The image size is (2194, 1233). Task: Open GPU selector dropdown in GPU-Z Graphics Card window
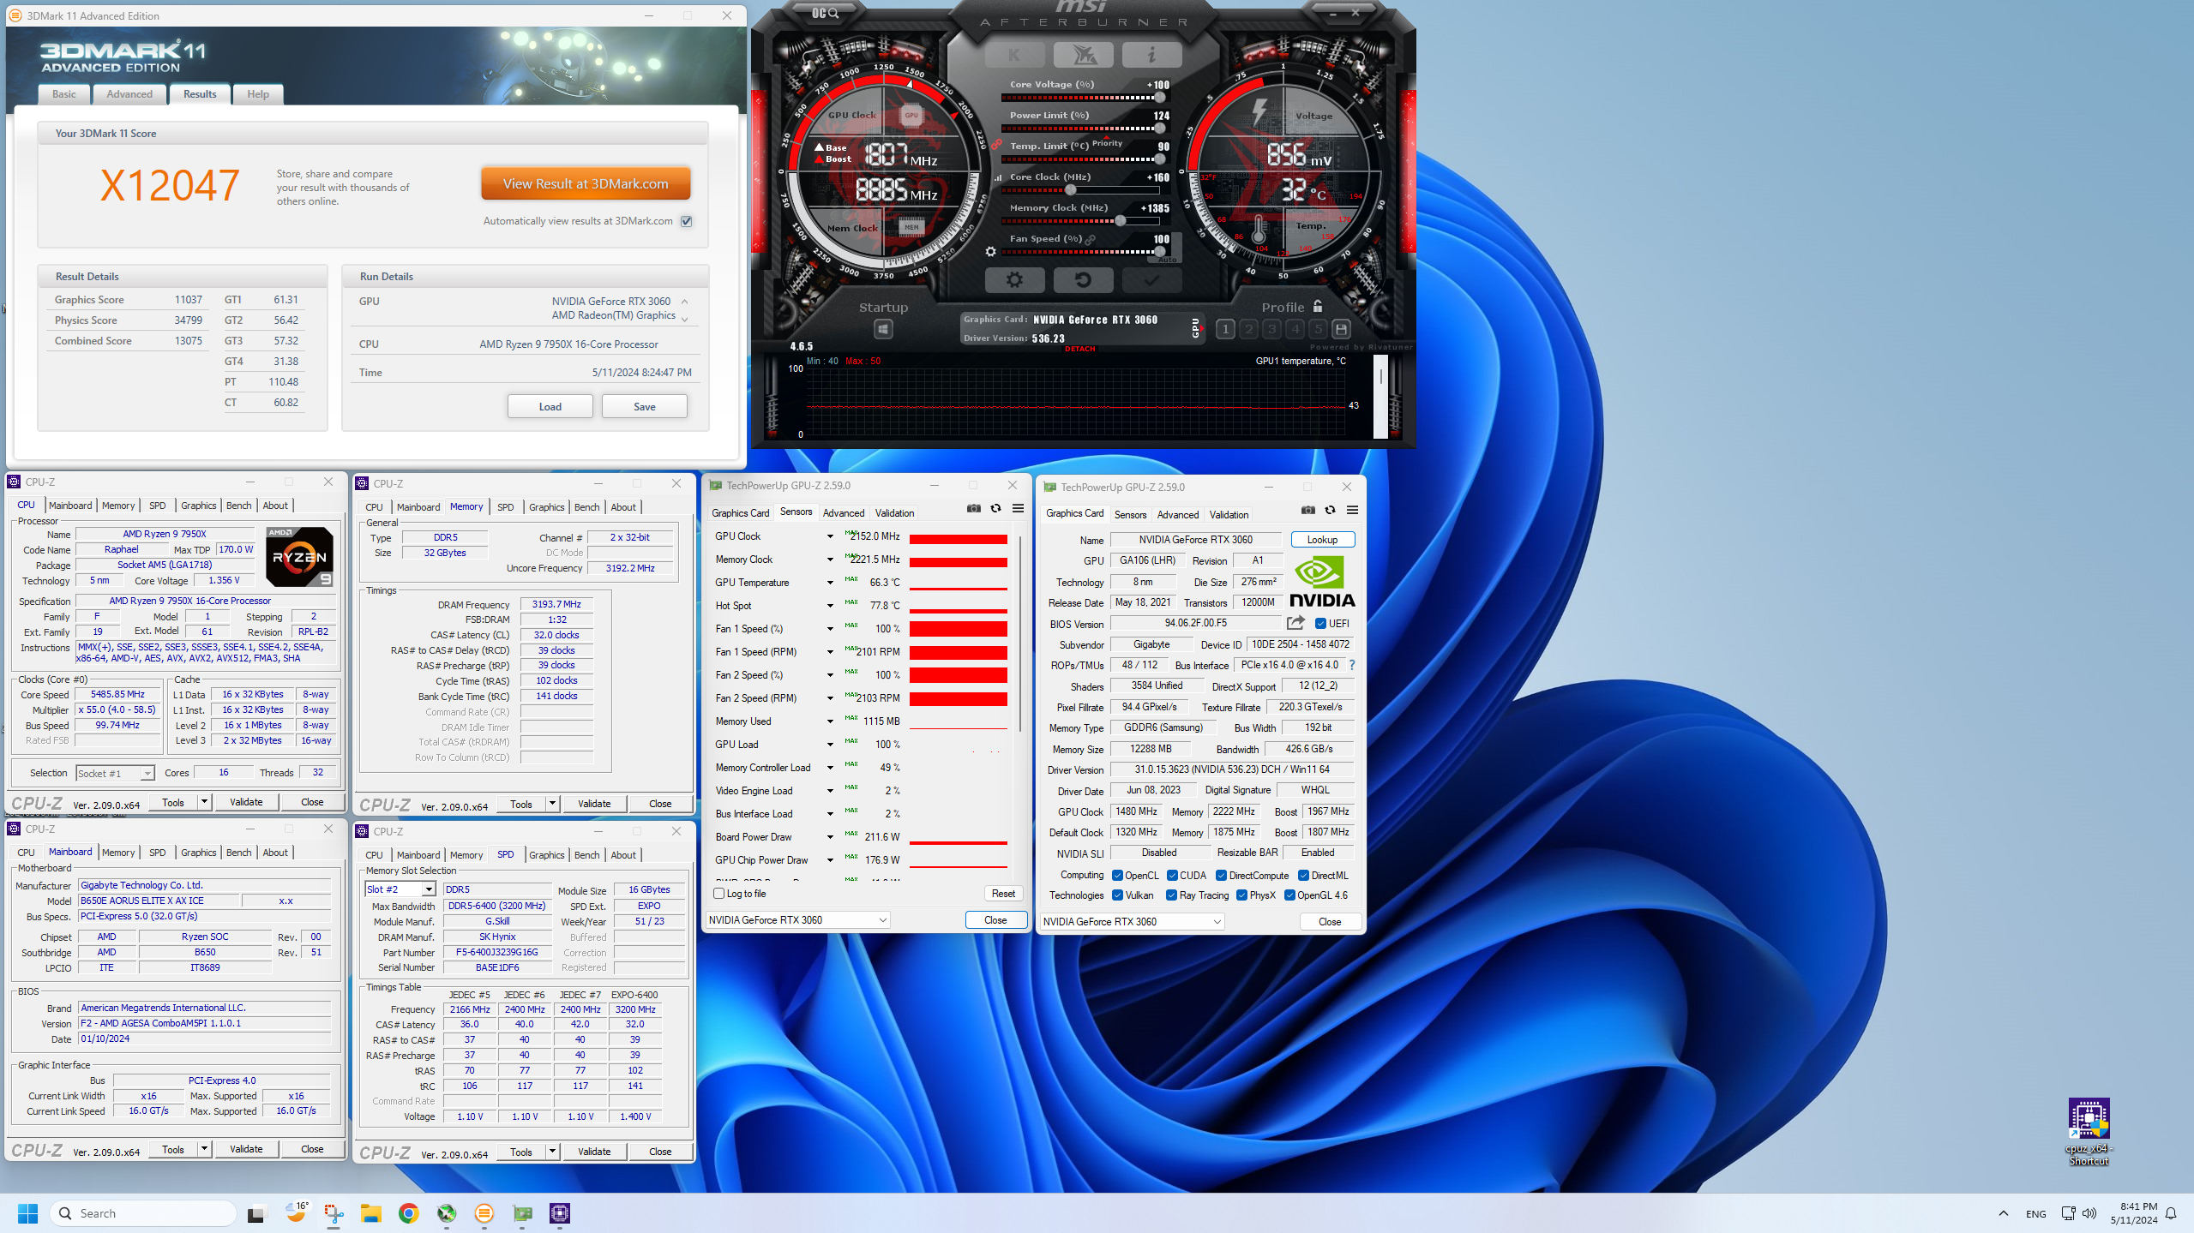(x=1132, y=922)
